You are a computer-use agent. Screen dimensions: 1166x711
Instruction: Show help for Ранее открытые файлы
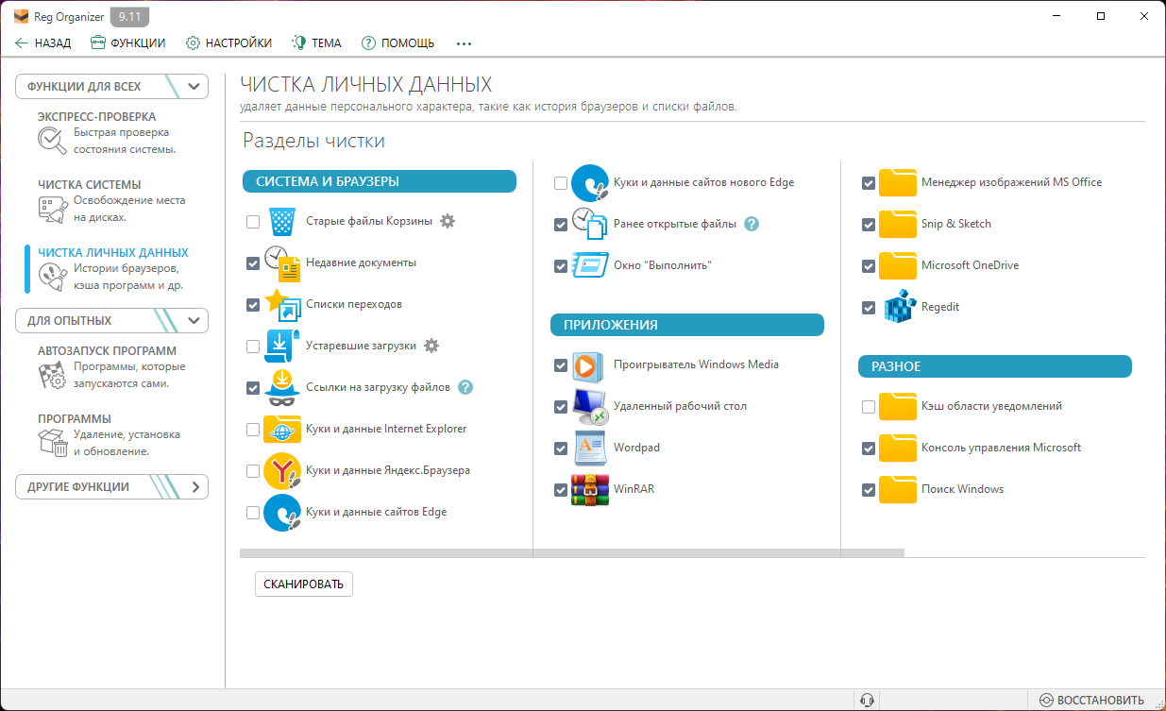[x=752, y=224]
